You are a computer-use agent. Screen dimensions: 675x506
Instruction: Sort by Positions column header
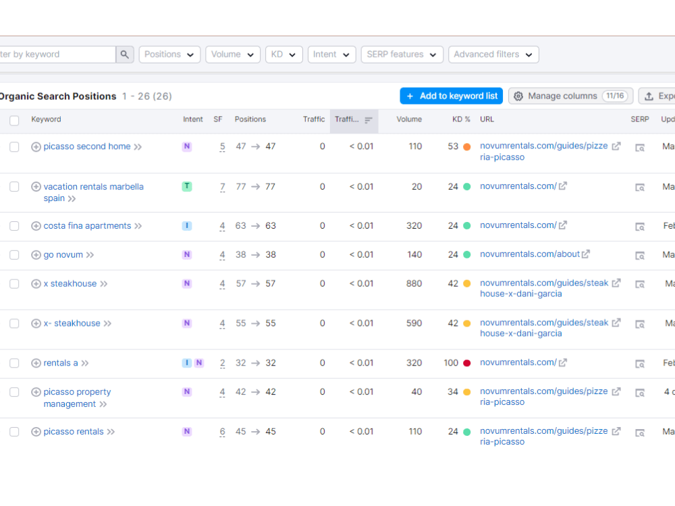(250, 119)
